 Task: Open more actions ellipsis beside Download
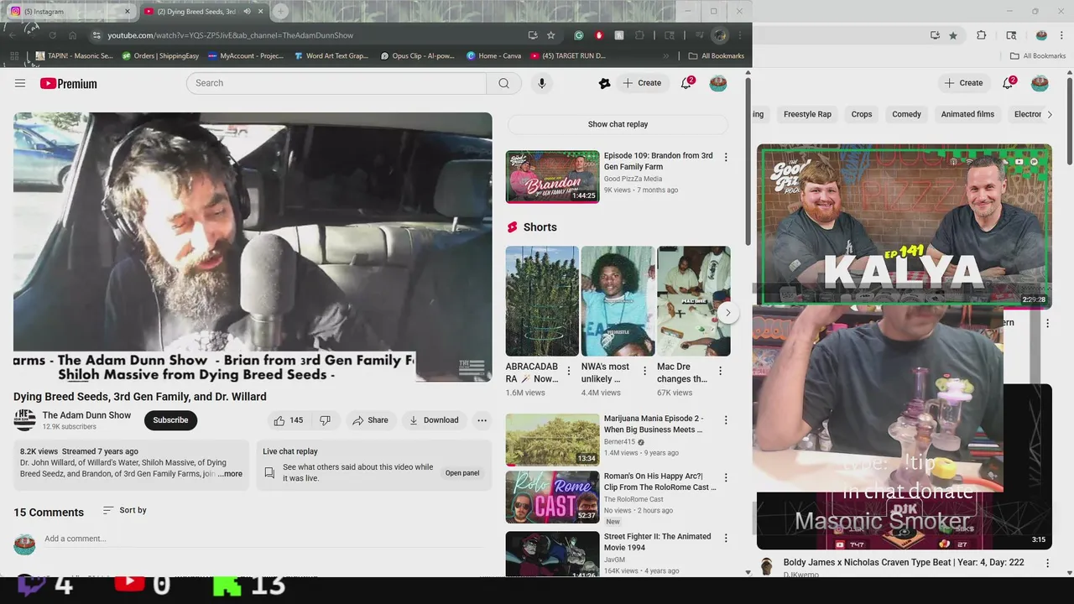coord(482,420)
